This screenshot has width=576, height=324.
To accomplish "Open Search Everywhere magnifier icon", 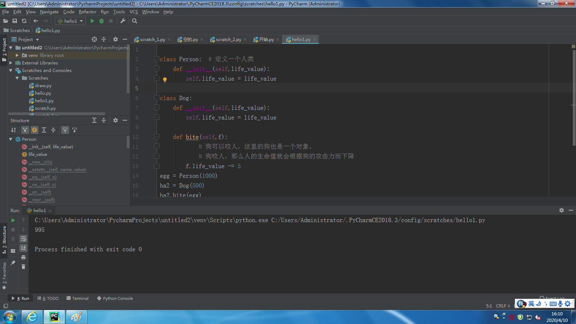I will pyautogui.click(x=135, y=21).
